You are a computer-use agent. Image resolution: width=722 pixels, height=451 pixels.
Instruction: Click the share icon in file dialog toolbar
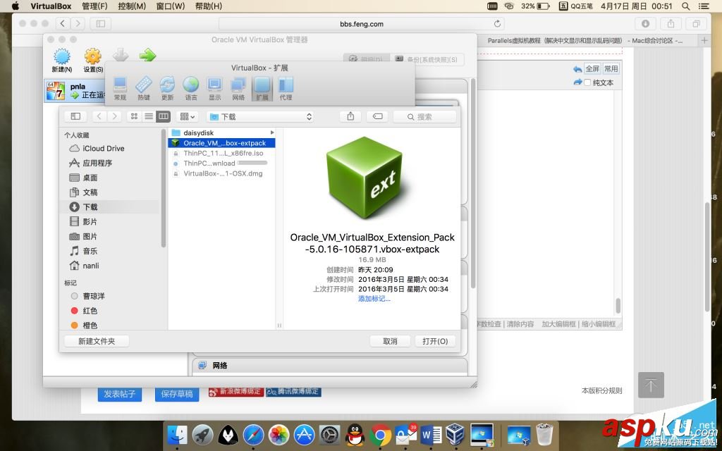pos(350,117)
